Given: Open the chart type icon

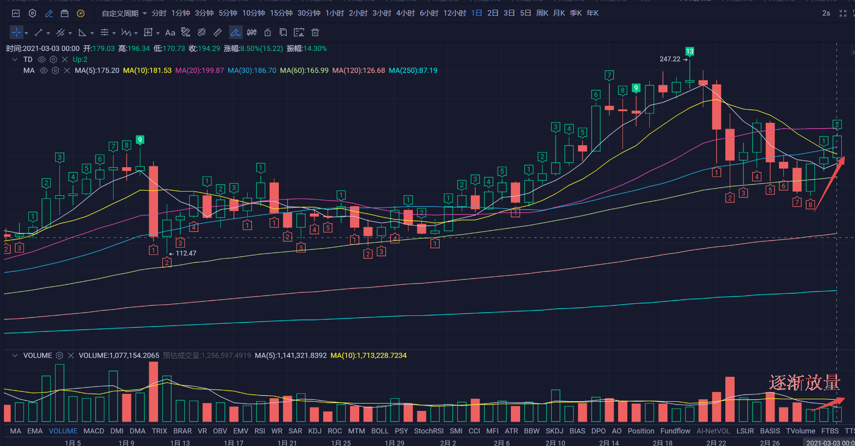Looking at the screenshot, I should click(16, 13).
